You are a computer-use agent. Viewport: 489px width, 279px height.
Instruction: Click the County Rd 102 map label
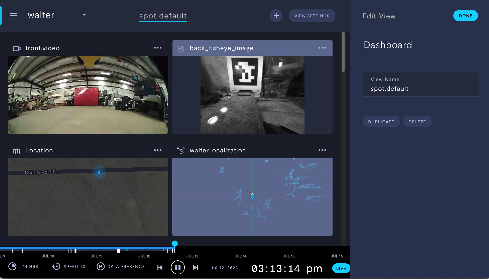41,172
